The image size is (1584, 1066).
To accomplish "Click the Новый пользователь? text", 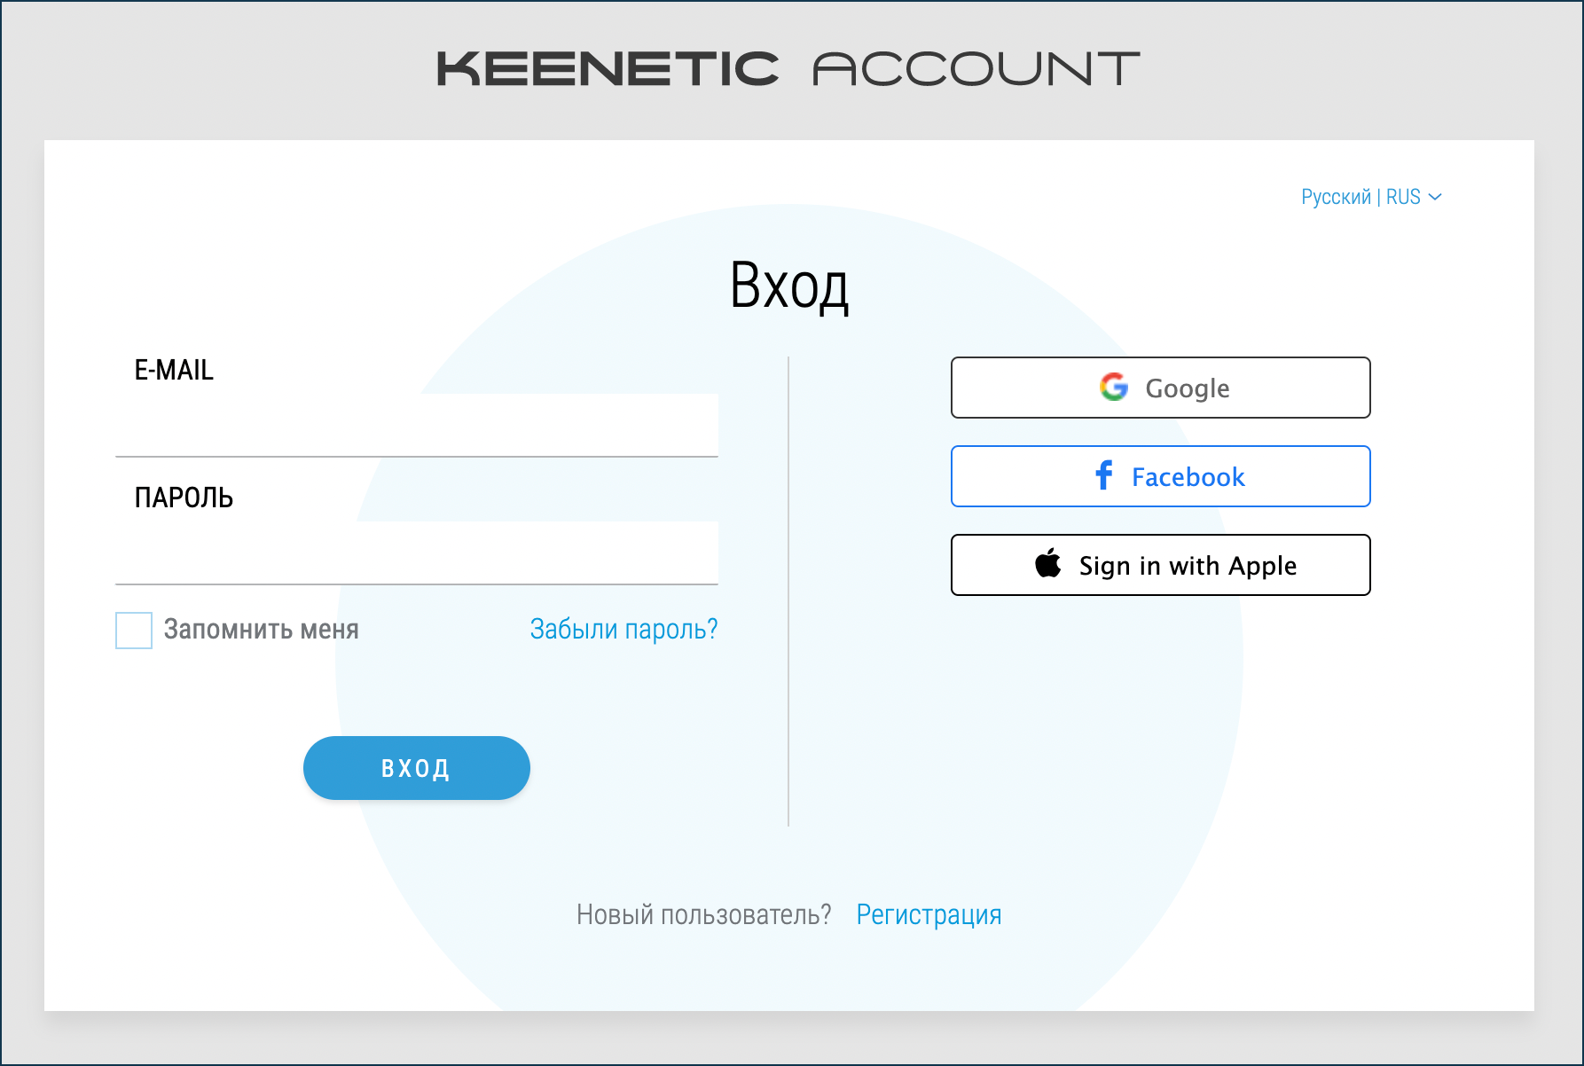I will [704, 914].
